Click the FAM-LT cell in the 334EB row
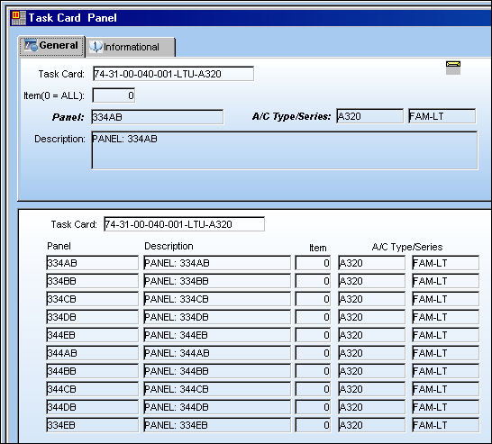The width and height of the screenshot is (492, 444). pyautogui.click(x=445, y=425)
